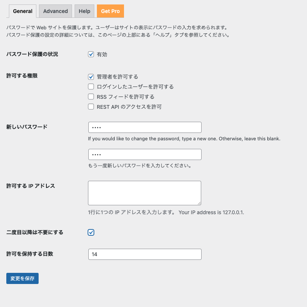
Task: Switch to the General tab
Action: (x=23, y=11)
